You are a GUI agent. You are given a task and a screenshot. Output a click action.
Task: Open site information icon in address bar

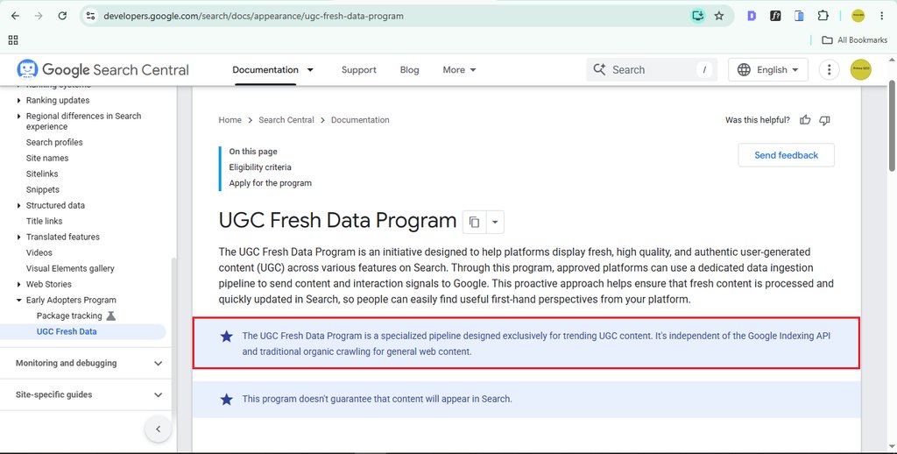[90, 16]
